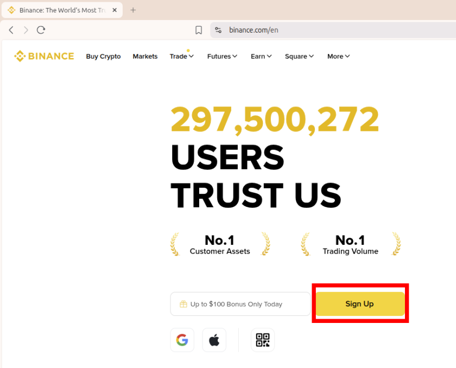Open a new browser tab with the plus icon
The width and height of the screenshot is (456, 368).
coord(133,10)
